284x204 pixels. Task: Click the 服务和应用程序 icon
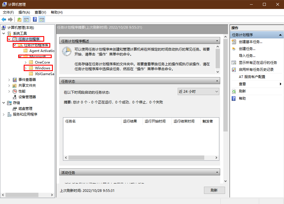(x=9, y=114)
